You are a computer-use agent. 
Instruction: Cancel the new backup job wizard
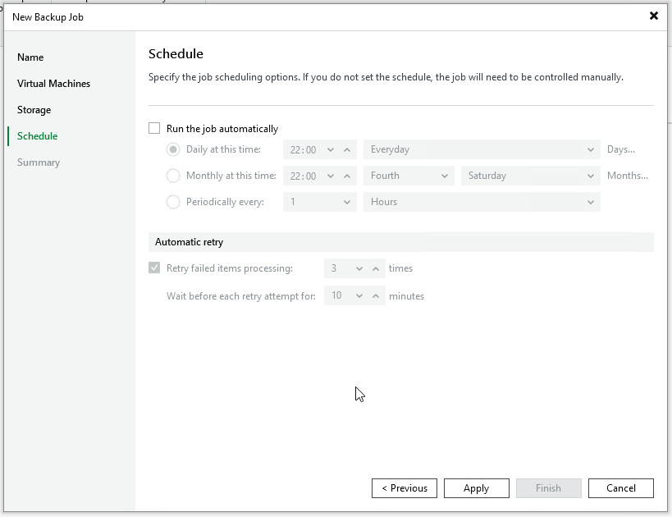coord(620,488)
